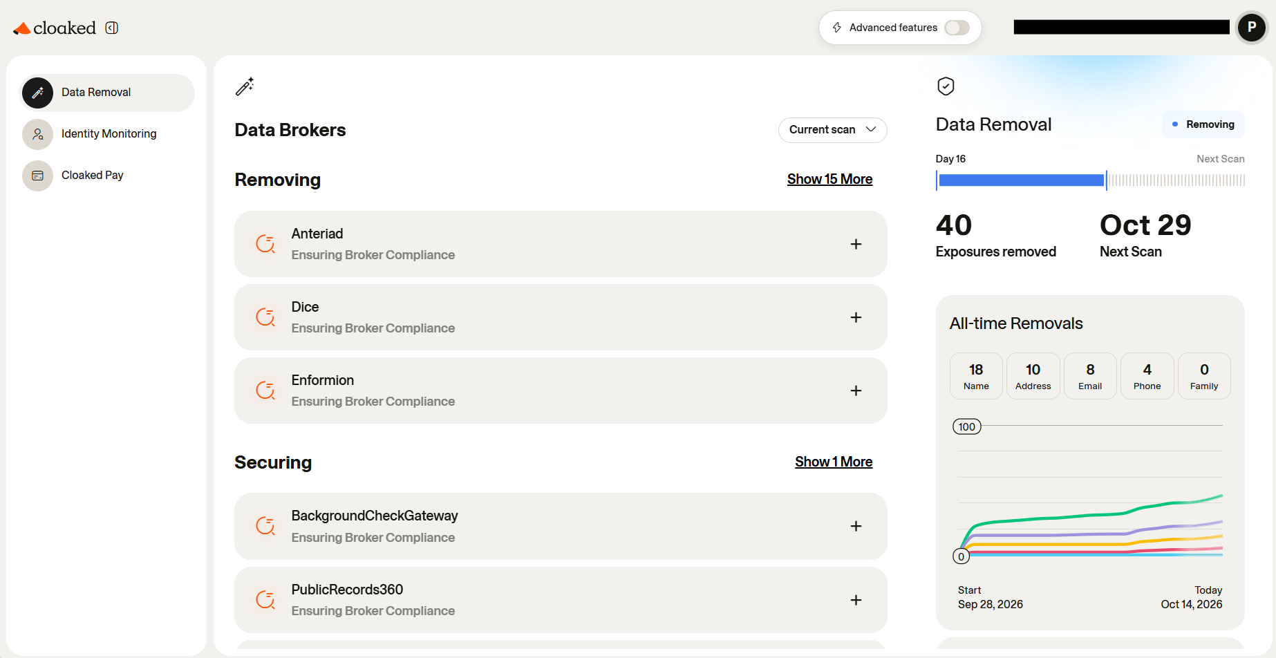Click the 100 axis marker on chart
This screenshot has width=1276, height=658.
(967, 426)
